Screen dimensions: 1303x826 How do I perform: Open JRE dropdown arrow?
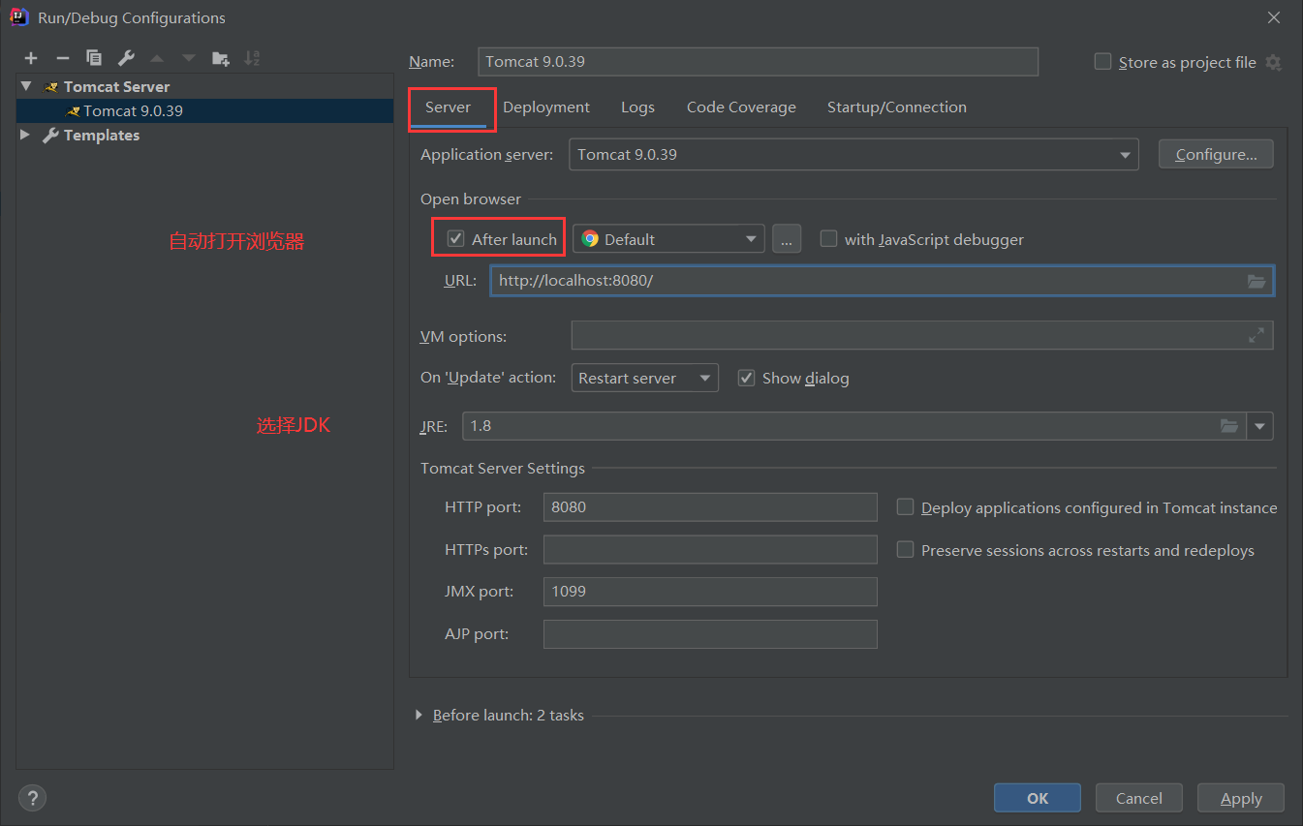point(1260,426)
